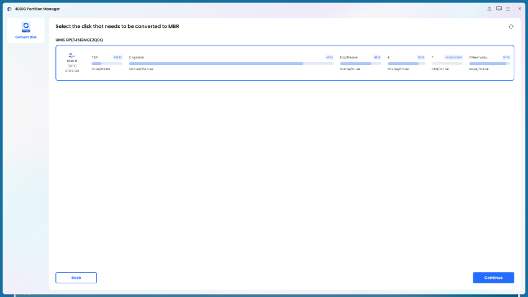
Task: Click the unallocated space hatched bar
Action: click(447, 63)
